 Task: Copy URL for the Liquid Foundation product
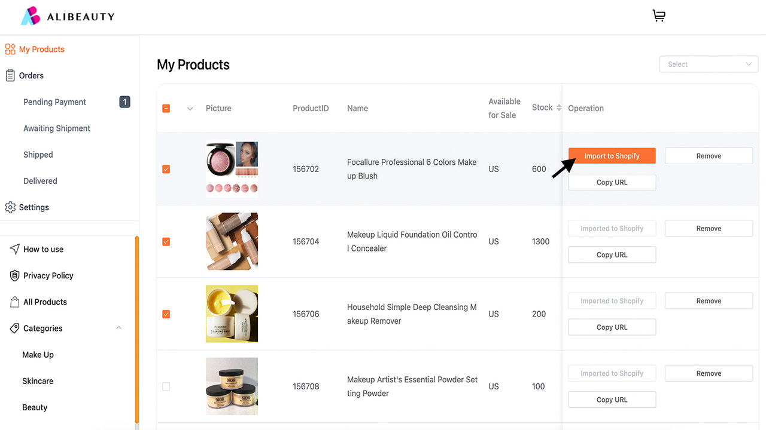[x=612, y=254]
